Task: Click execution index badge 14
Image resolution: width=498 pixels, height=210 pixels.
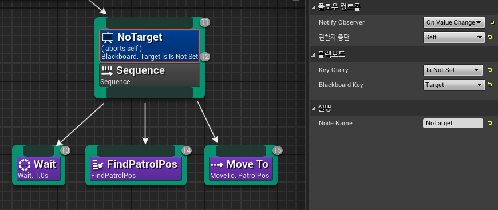Action: coord(187,150)
